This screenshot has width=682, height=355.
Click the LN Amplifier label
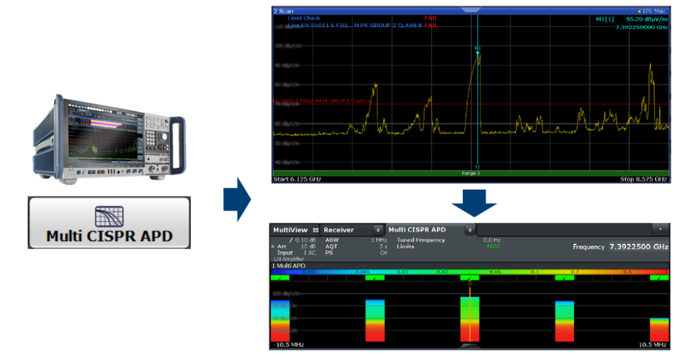pos(289,259)
